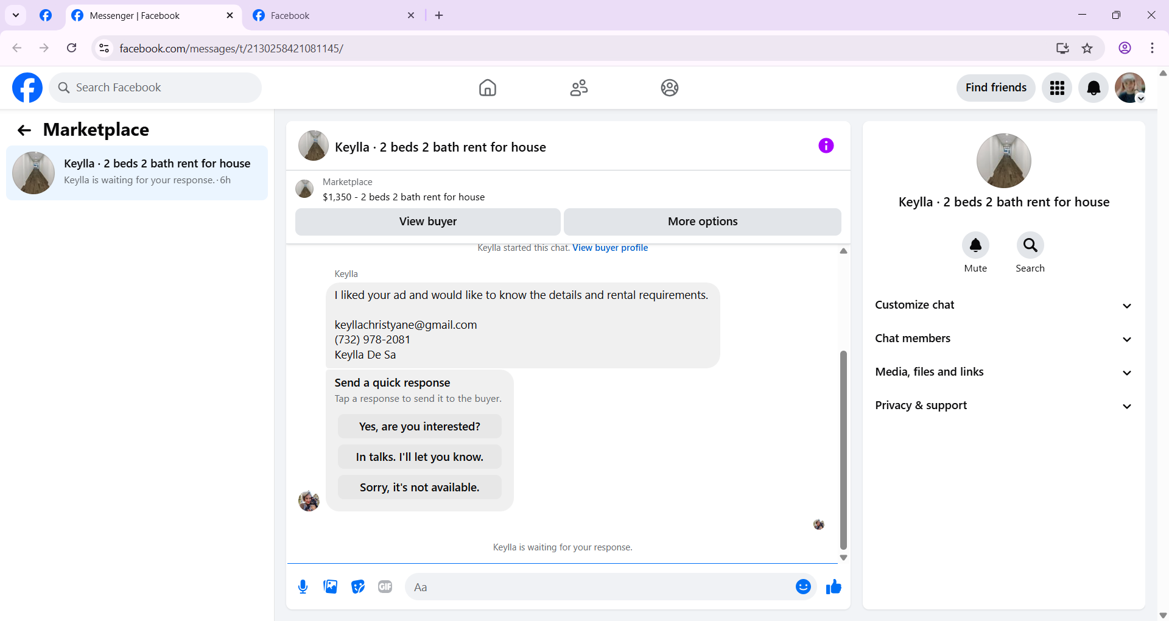Screen dimensions: 1169x621
Task: Click the Search Facebook input field
Action: coord(155,88)
